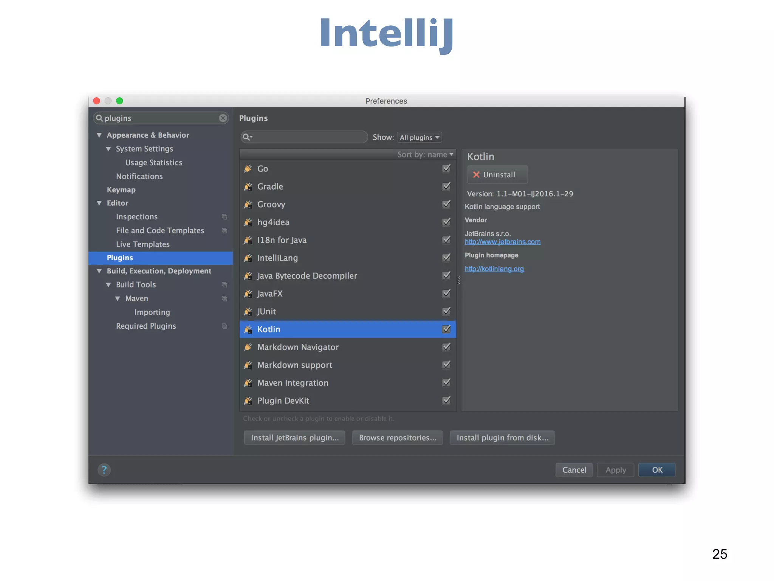Image resolution: width=774 pixels, height=581 pixels.
Task: Toggle the JavaFX plugin checkbox
Action: [446, 293]
